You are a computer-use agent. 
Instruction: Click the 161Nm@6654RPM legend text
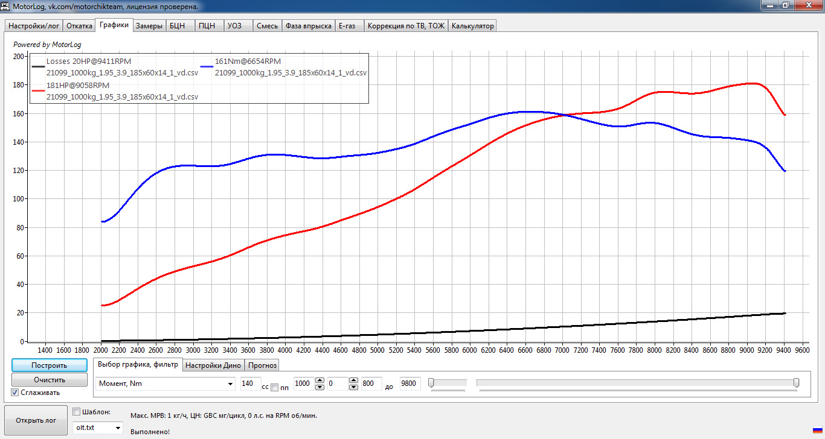coord(248,61)
